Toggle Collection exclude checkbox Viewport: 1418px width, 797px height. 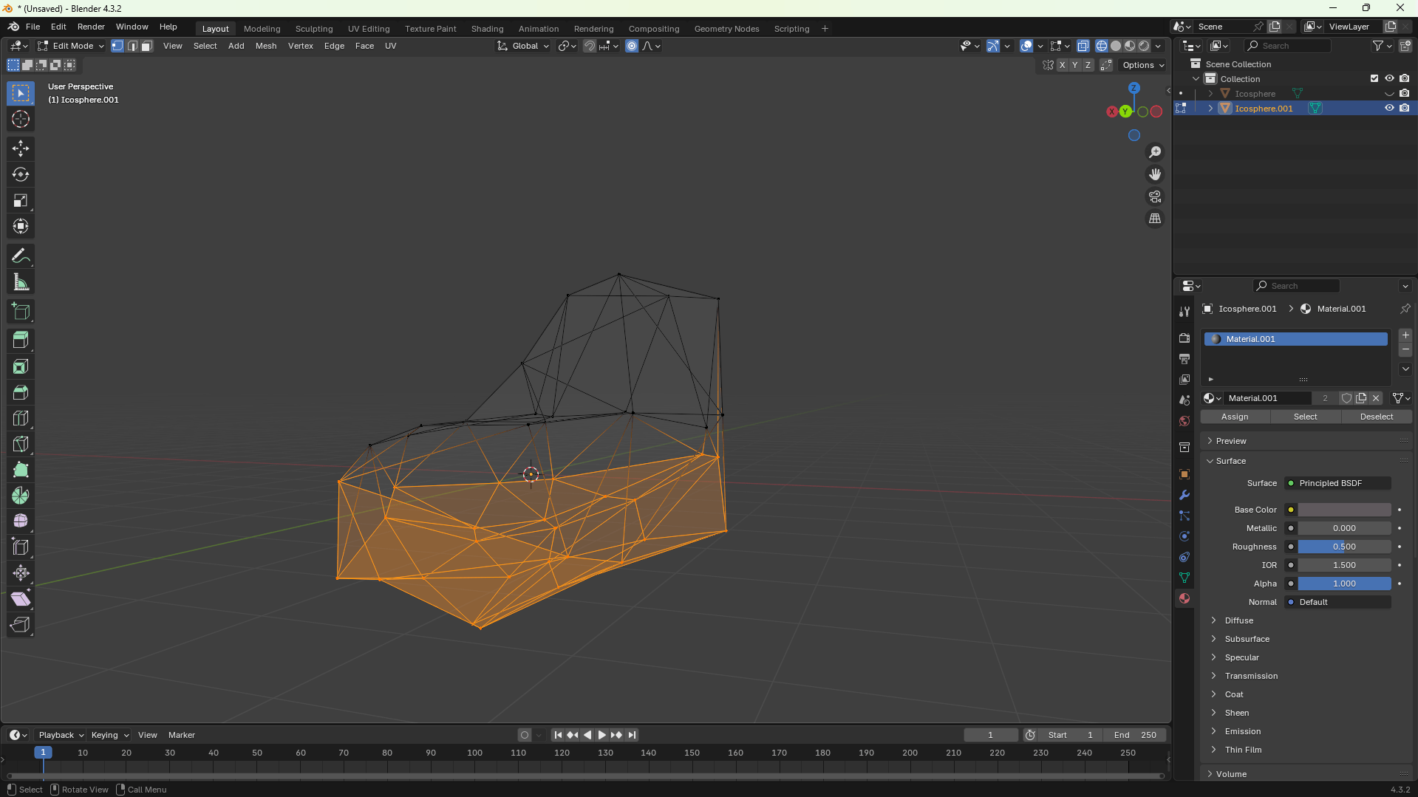tap(1374, 79)
